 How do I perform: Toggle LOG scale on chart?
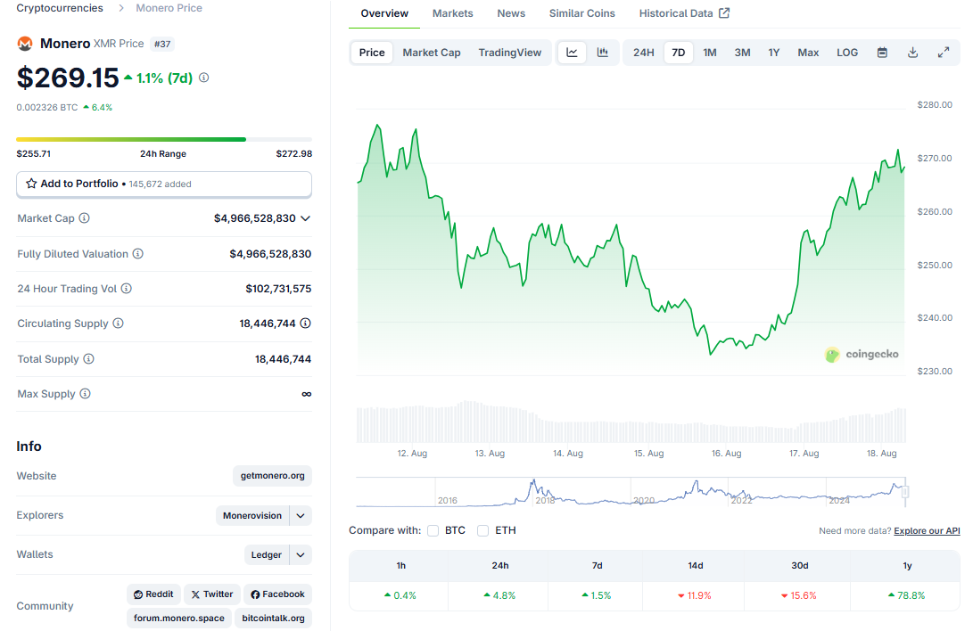click(x=847, y=53)
